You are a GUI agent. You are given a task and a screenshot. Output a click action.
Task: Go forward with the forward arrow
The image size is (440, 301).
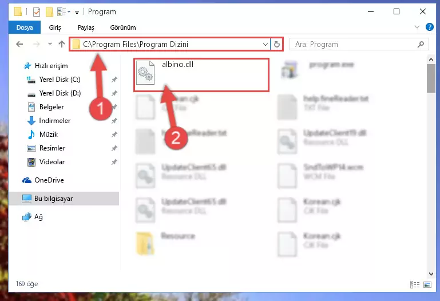coord(36,44)
